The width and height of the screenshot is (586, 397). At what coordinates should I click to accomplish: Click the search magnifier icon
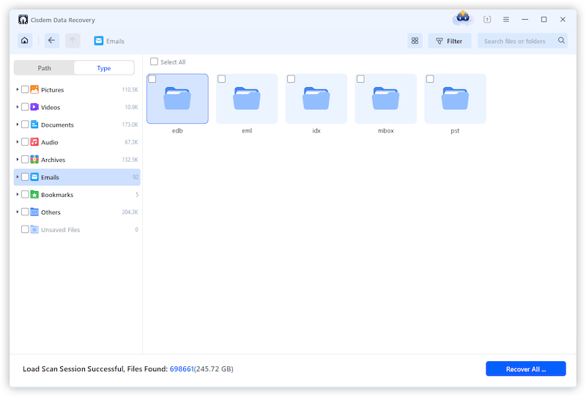[x=561, y=40]
